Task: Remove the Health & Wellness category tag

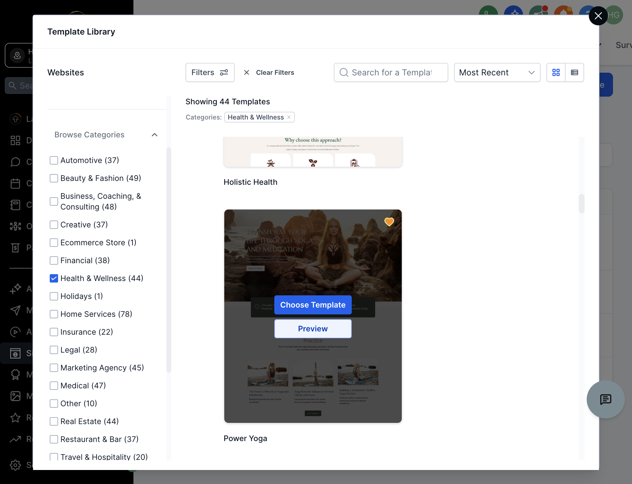Action: [x=289, y=117]
